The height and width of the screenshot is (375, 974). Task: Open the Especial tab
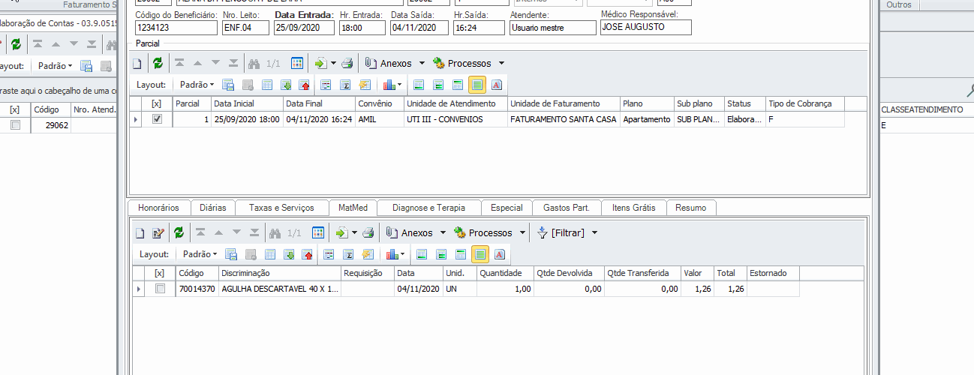pyautogui.click(x=507, y=208)
